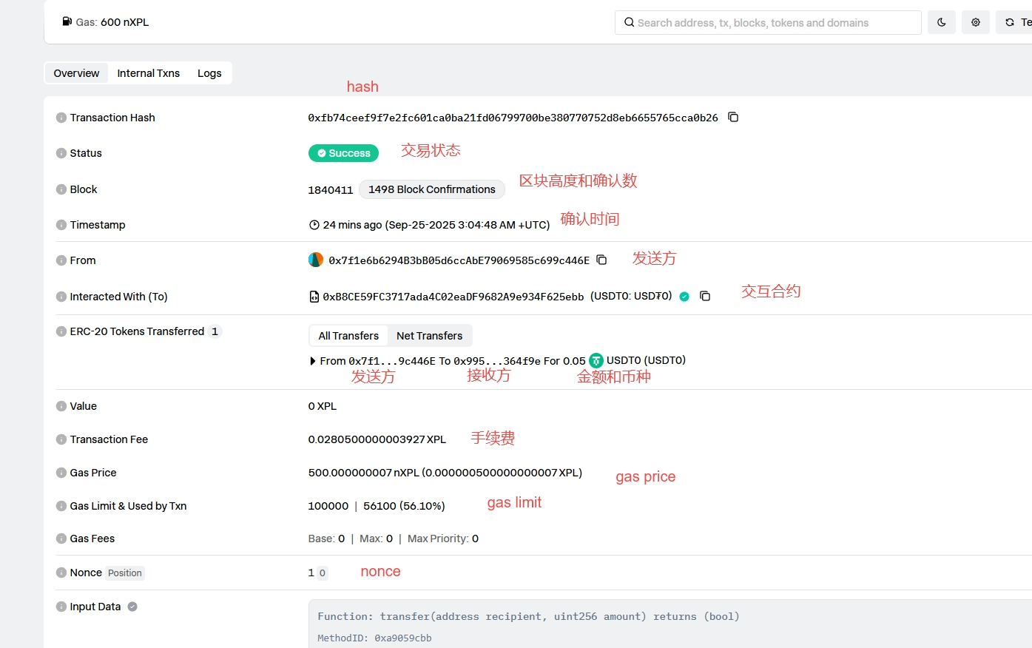Click the Gas Price info icon
The image size is (1032, 648).
click(x=61, y=473)
